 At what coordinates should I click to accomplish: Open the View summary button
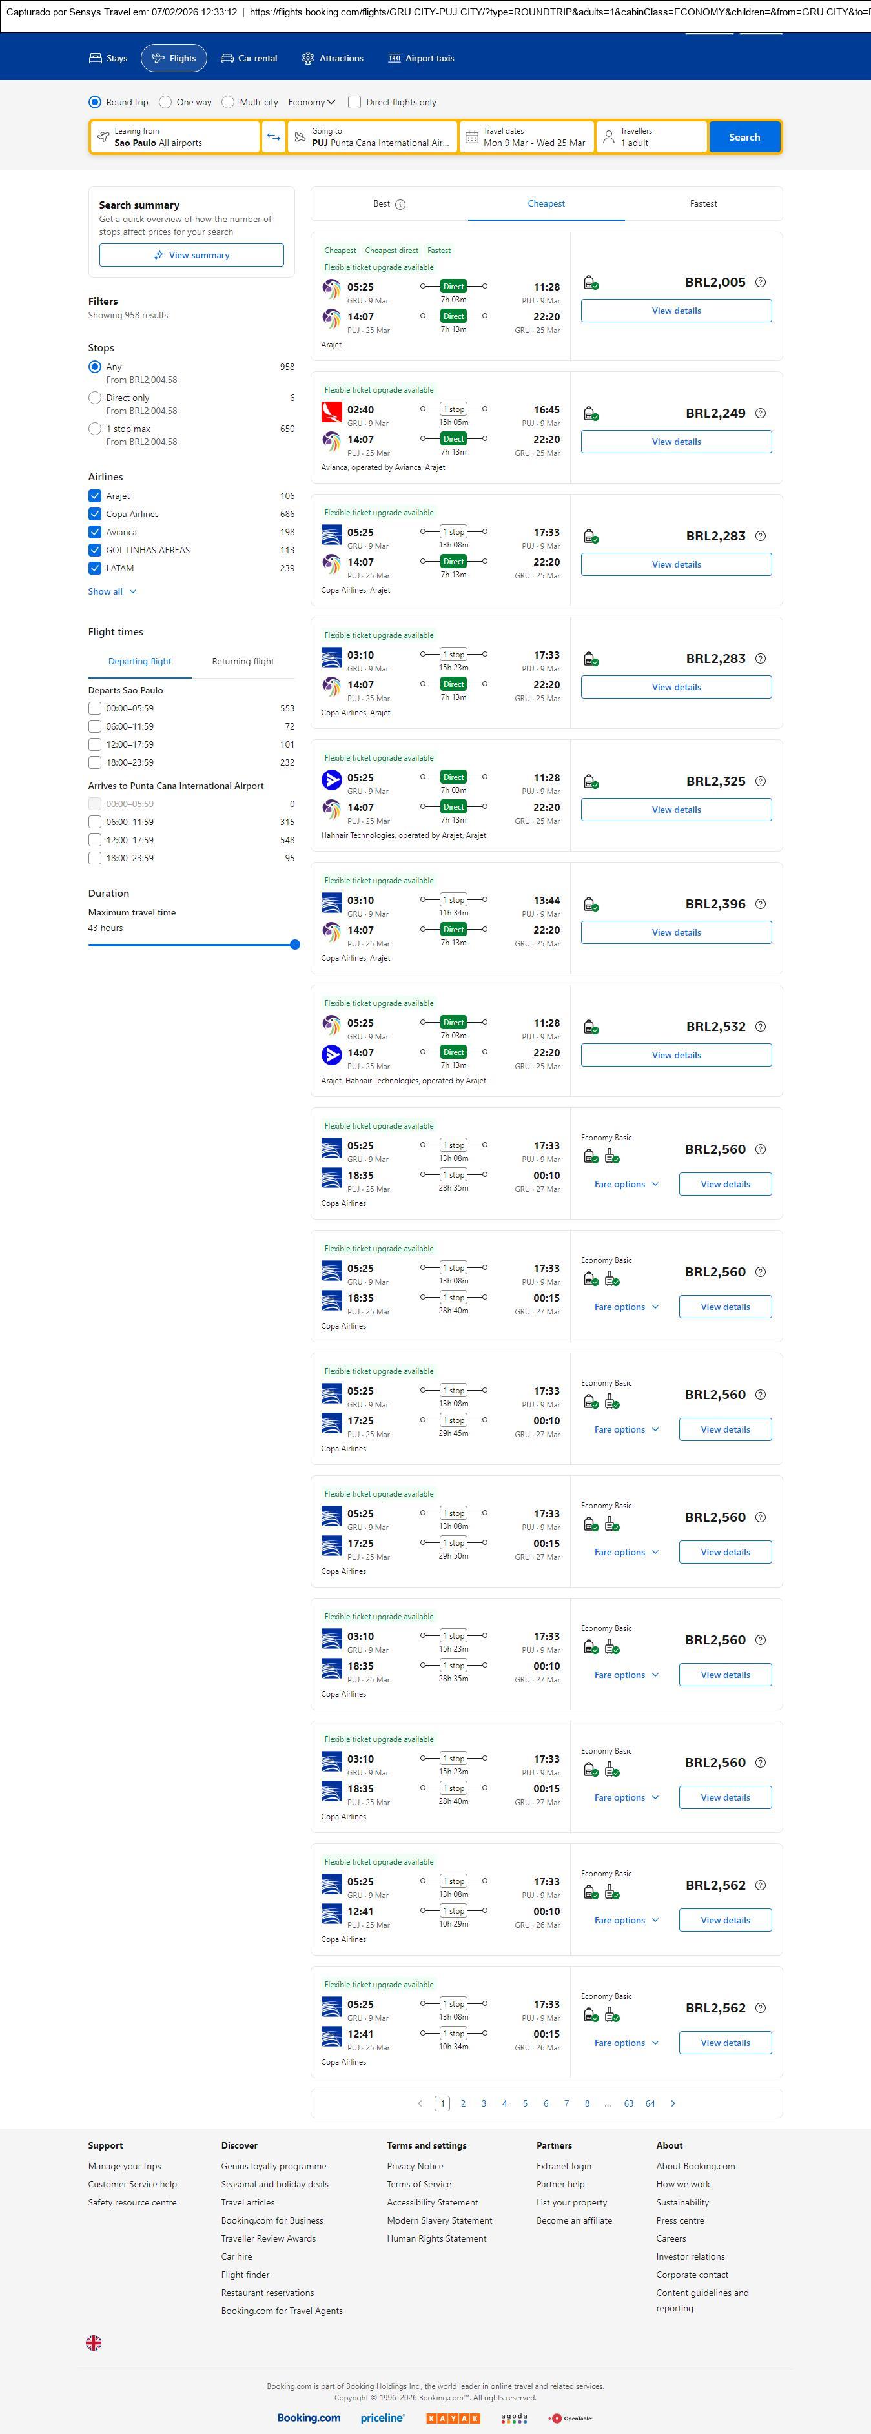tap(192, 255)
